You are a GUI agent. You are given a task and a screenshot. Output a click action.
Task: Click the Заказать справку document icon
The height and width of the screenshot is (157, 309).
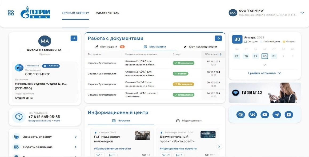16,136
